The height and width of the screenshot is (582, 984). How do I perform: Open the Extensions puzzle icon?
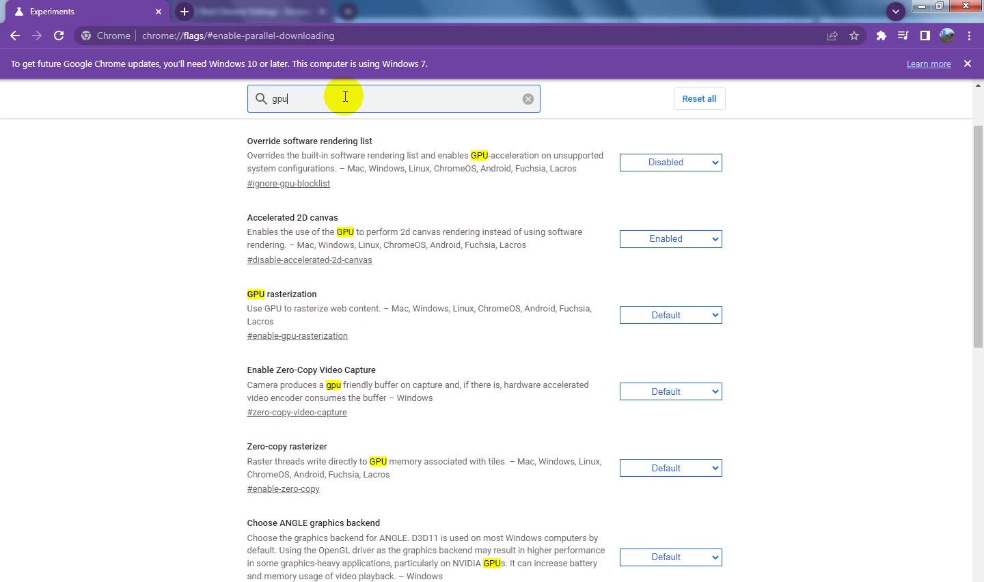(881, 36)
